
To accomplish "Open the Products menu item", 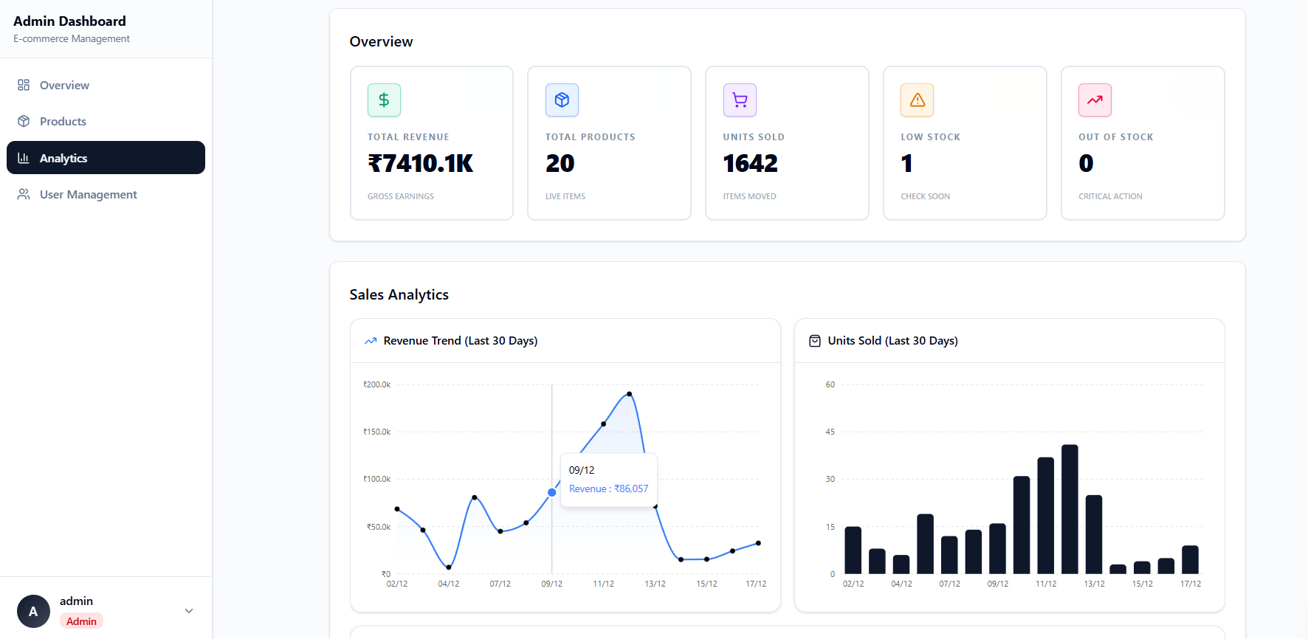I will (x=106, y=121).
